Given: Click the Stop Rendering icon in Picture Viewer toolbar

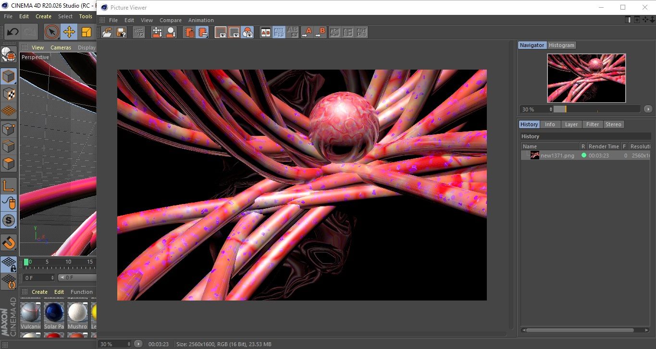Looking at the screenshot, I should click(138, 32).
